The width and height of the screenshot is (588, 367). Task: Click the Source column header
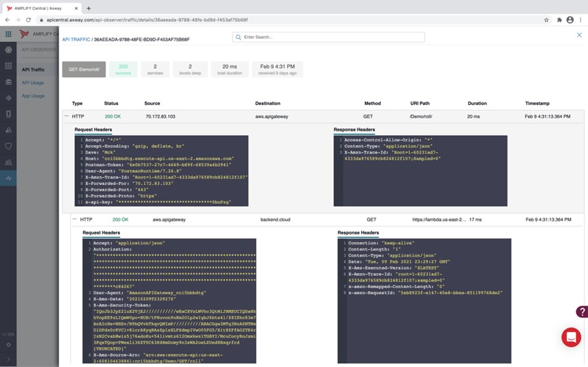tap(152, 103)
